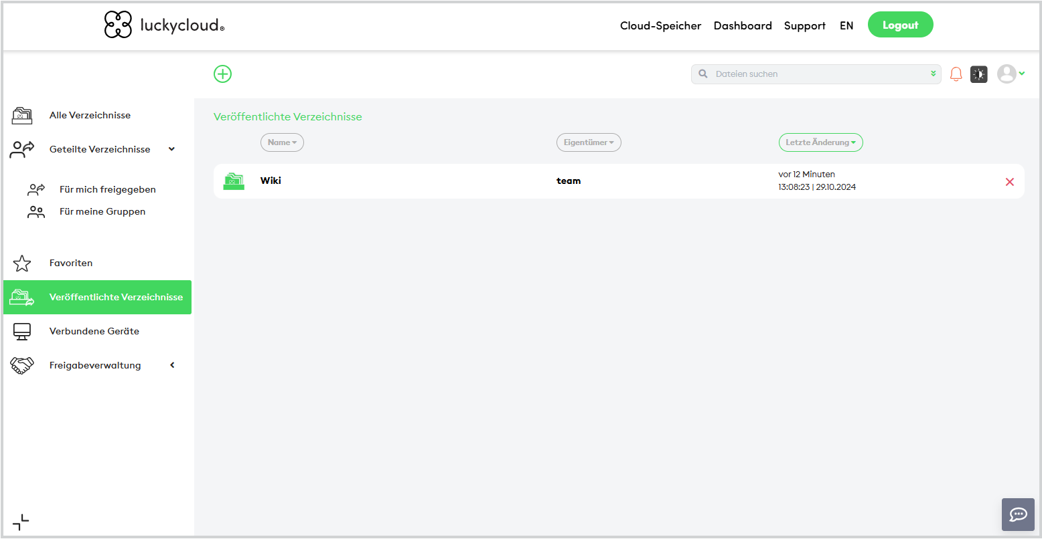
Task: Open Für mich freigegeben entry
Action: (107, 189)
